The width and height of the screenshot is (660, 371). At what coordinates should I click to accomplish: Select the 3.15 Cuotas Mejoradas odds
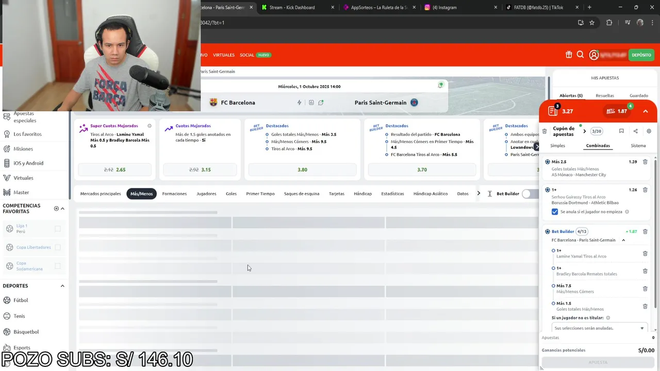[x=200, y=170]
